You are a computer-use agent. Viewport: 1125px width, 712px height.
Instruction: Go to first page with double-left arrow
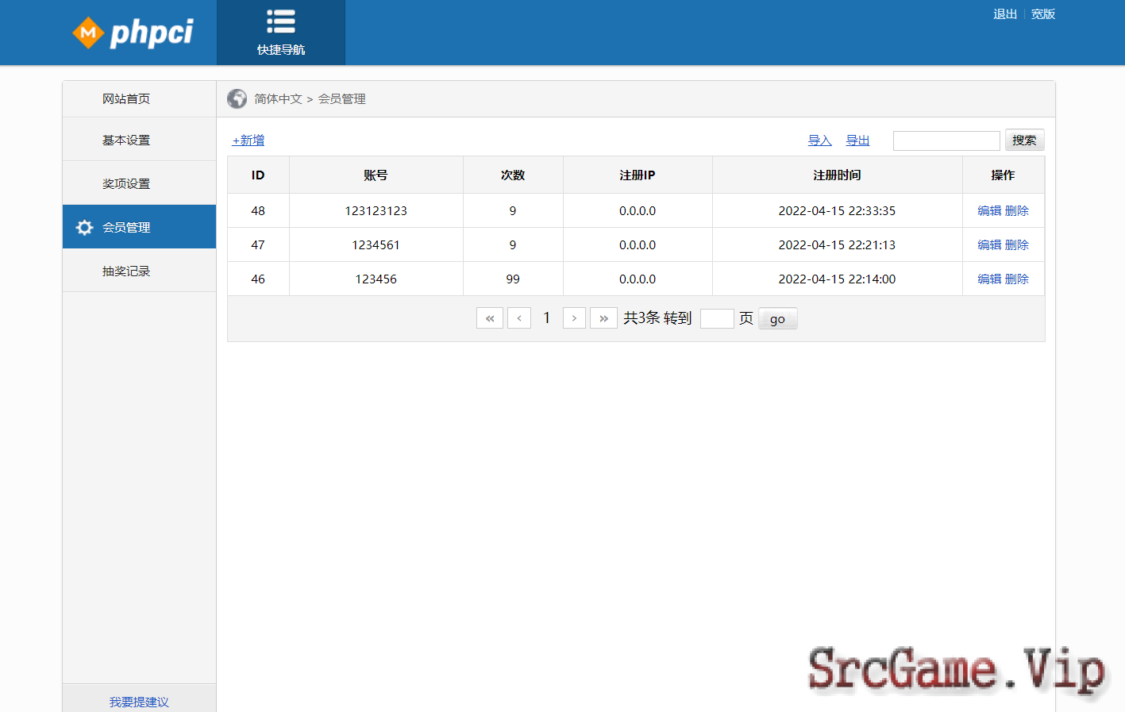coord(489,318)
